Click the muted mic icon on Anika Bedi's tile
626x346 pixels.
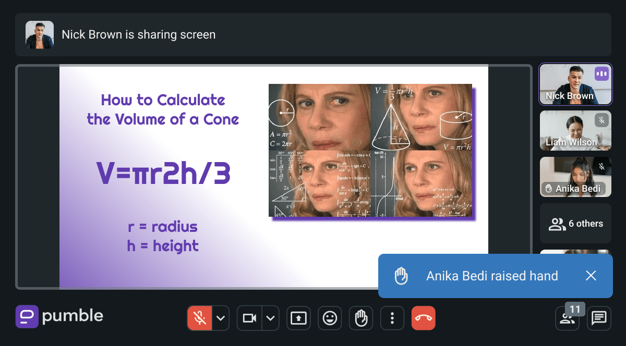601,167
